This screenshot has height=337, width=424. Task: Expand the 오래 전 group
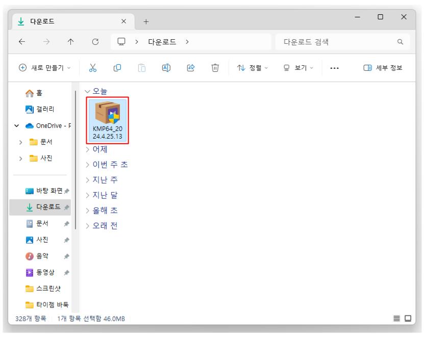click(x=87, y=226)
